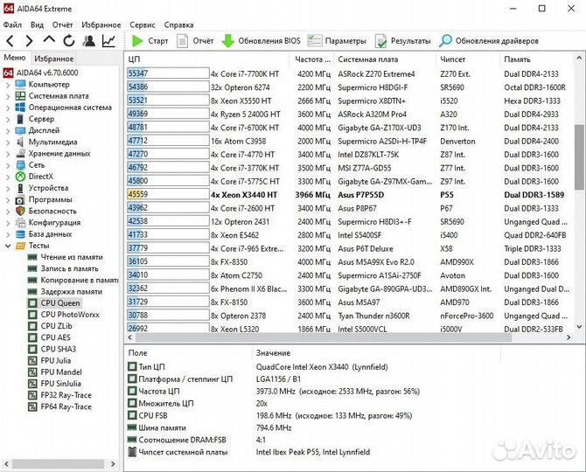586x472 pixels.
Task: Go forward with the right arrow icon
Action: [x=29, y=41]
